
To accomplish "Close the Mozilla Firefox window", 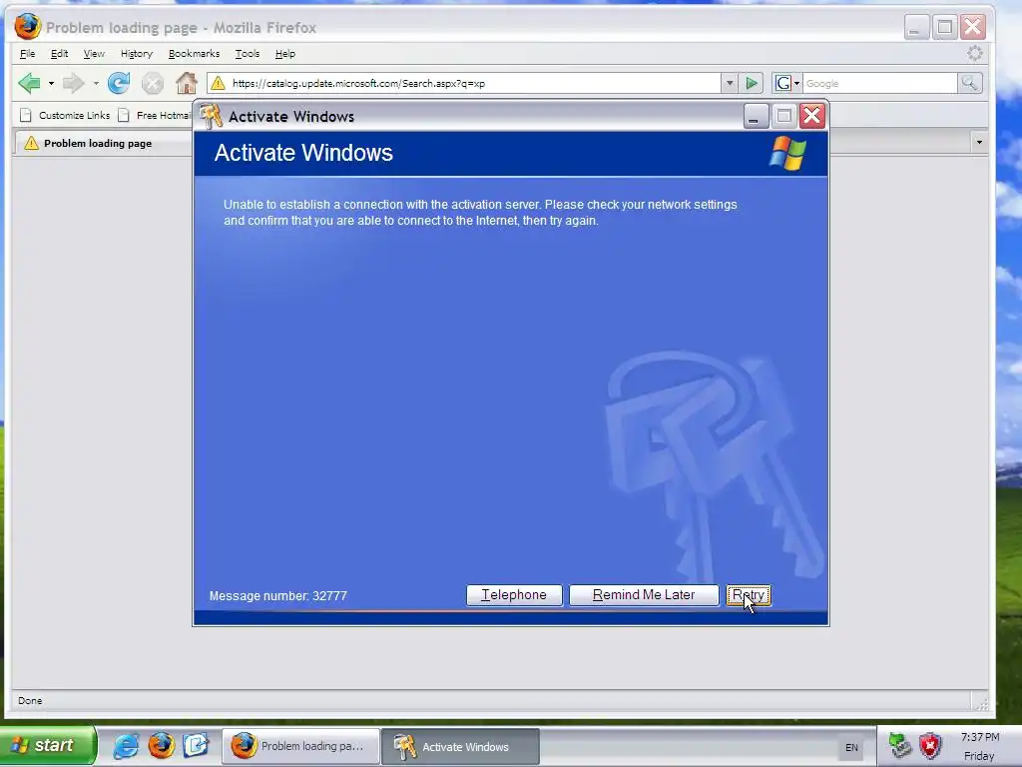I will point(972,27).
